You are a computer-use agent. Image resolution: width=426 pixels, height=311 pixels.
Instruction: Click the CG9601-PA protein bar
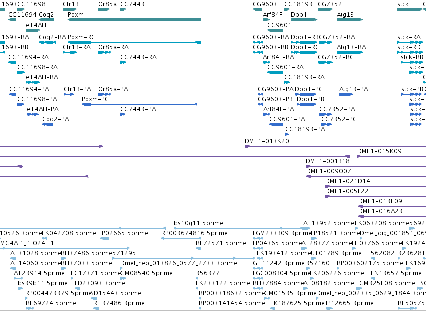[276, 124]
